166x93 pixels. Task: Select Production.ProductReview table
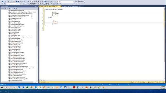click(x=17, y=73)
